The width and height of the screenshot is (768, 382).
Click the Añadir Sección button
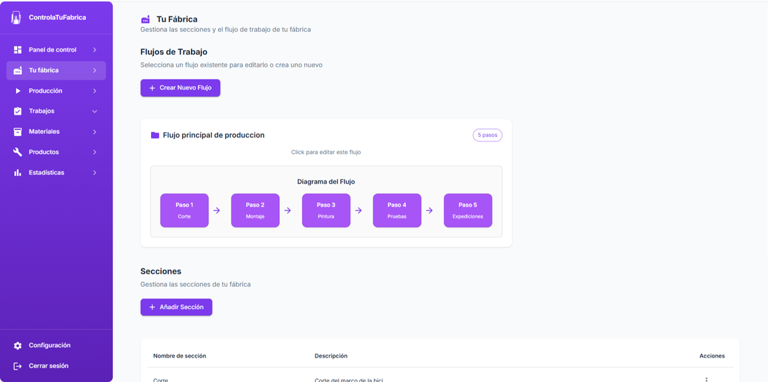click(x=176, y=307)
